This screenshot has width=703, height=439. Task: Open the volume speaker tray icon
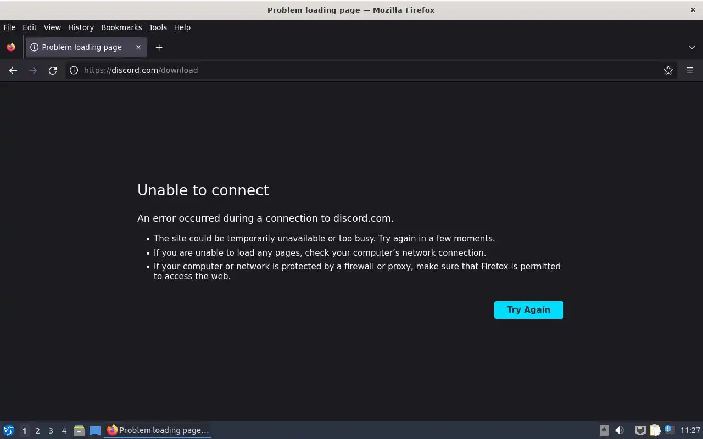(620, 430)
